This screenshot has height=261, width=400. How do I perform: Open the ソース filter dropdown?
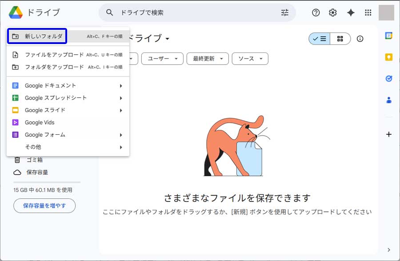pos(251,59)
